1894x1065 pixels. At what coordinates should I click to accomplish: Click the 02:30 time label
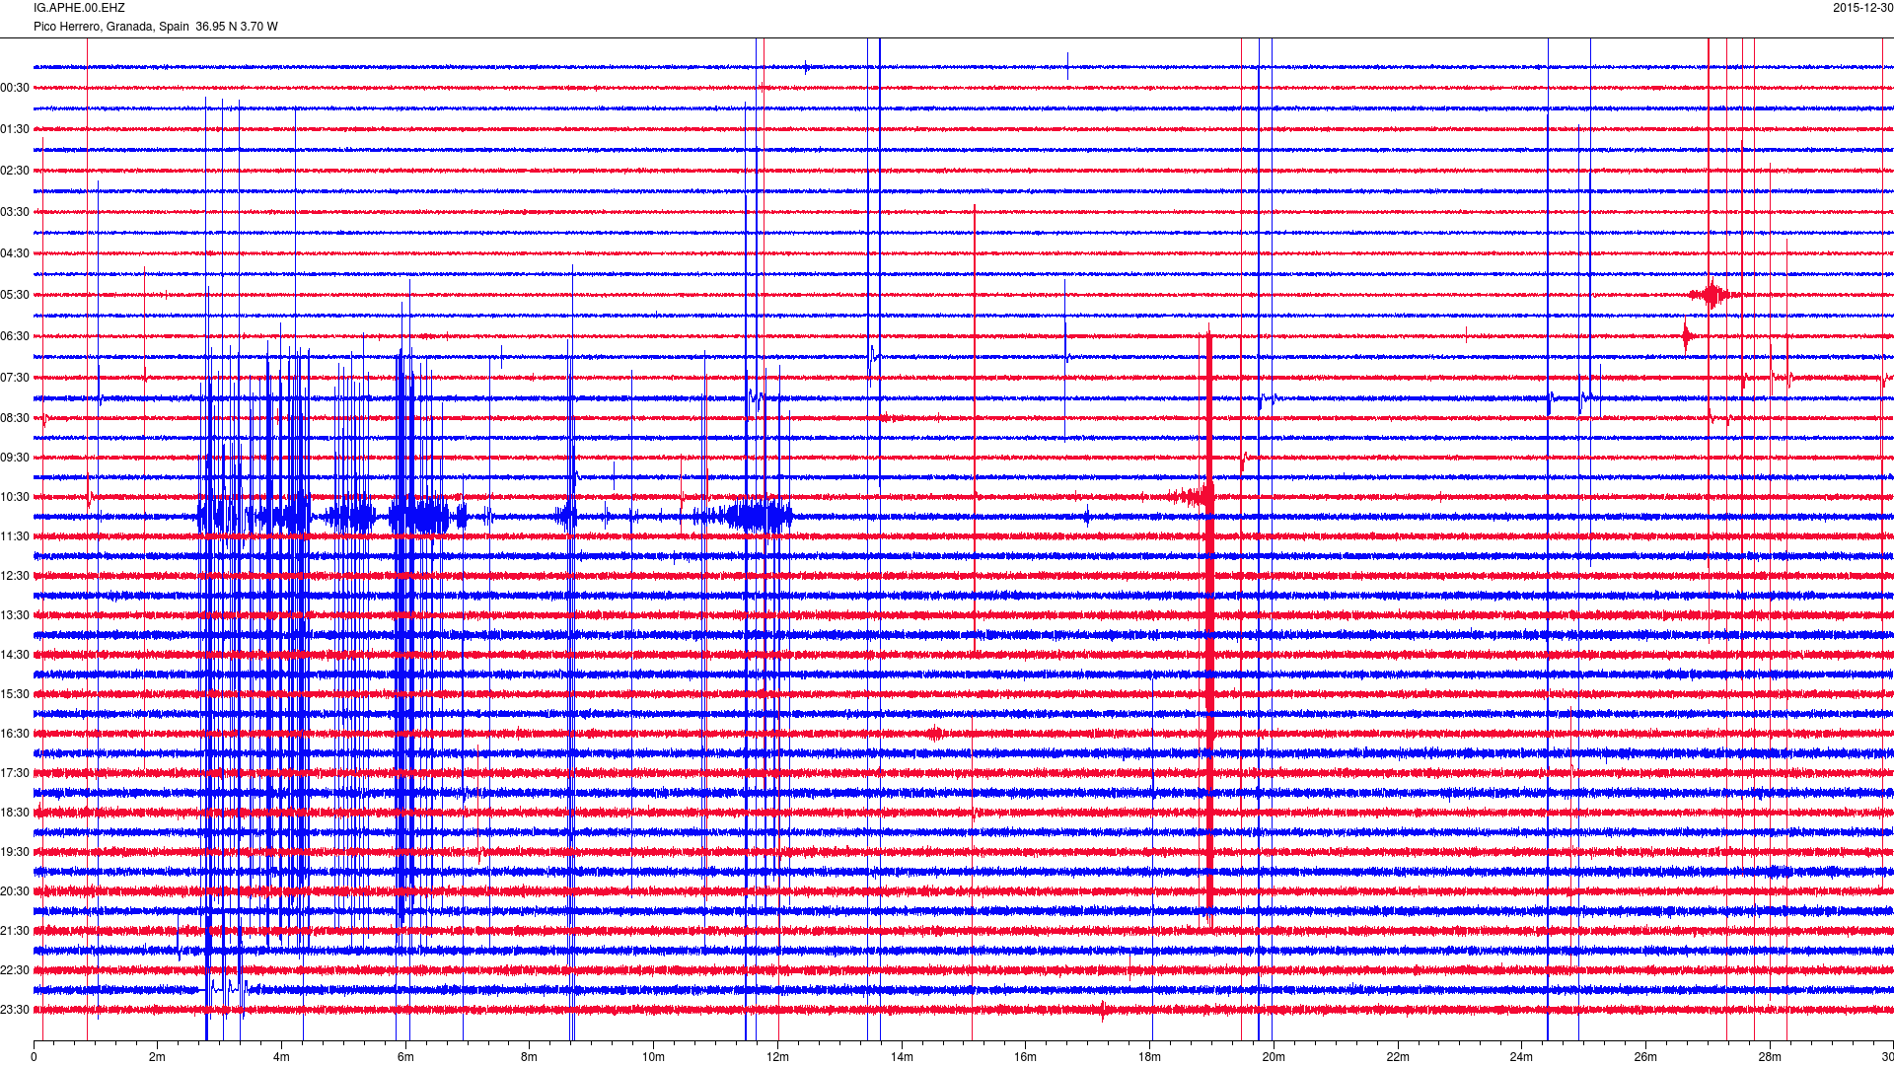tap(15, 171)
